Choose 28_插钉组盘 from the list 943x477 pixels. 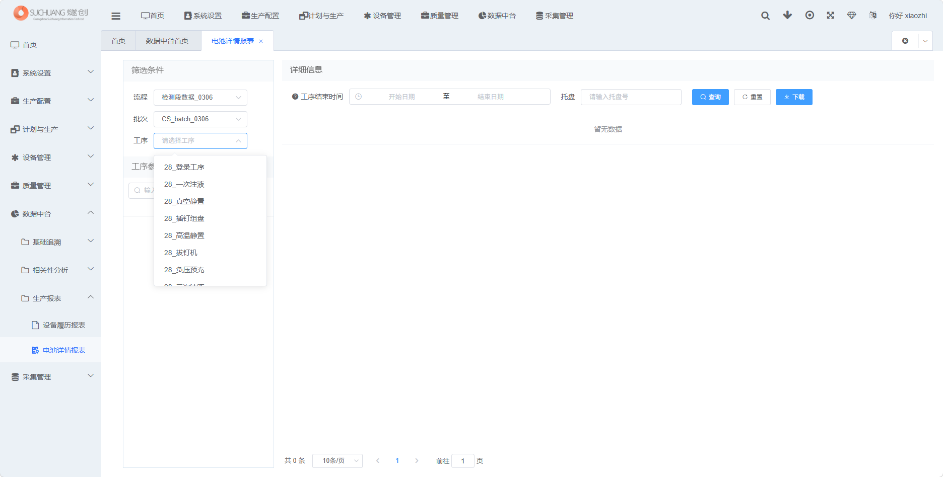(210, 218)
